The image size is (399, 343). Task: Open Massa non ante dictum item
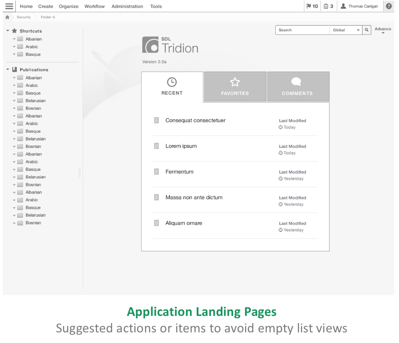click(194, 197)
